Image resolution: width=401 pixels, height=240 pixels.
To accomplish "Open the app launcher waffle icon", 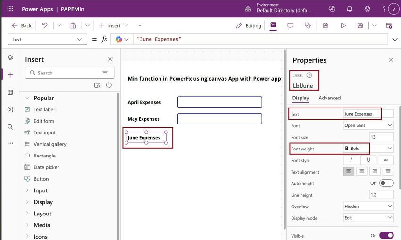I will [10, 9].
